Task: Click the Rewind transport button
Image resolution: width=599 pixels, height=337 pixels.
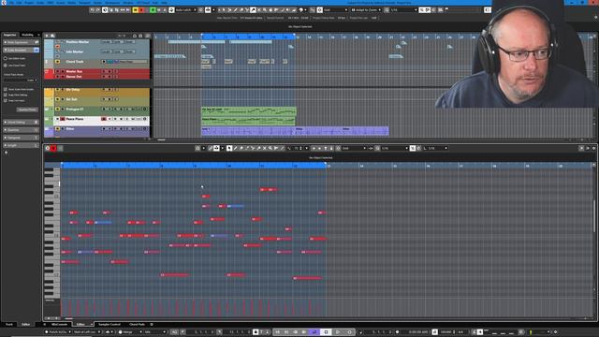Action: point(296,332)
